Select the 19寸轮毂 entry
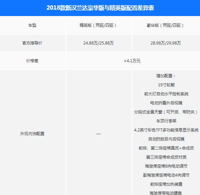This screenshot has width=200, height=195. pos(166,85)
